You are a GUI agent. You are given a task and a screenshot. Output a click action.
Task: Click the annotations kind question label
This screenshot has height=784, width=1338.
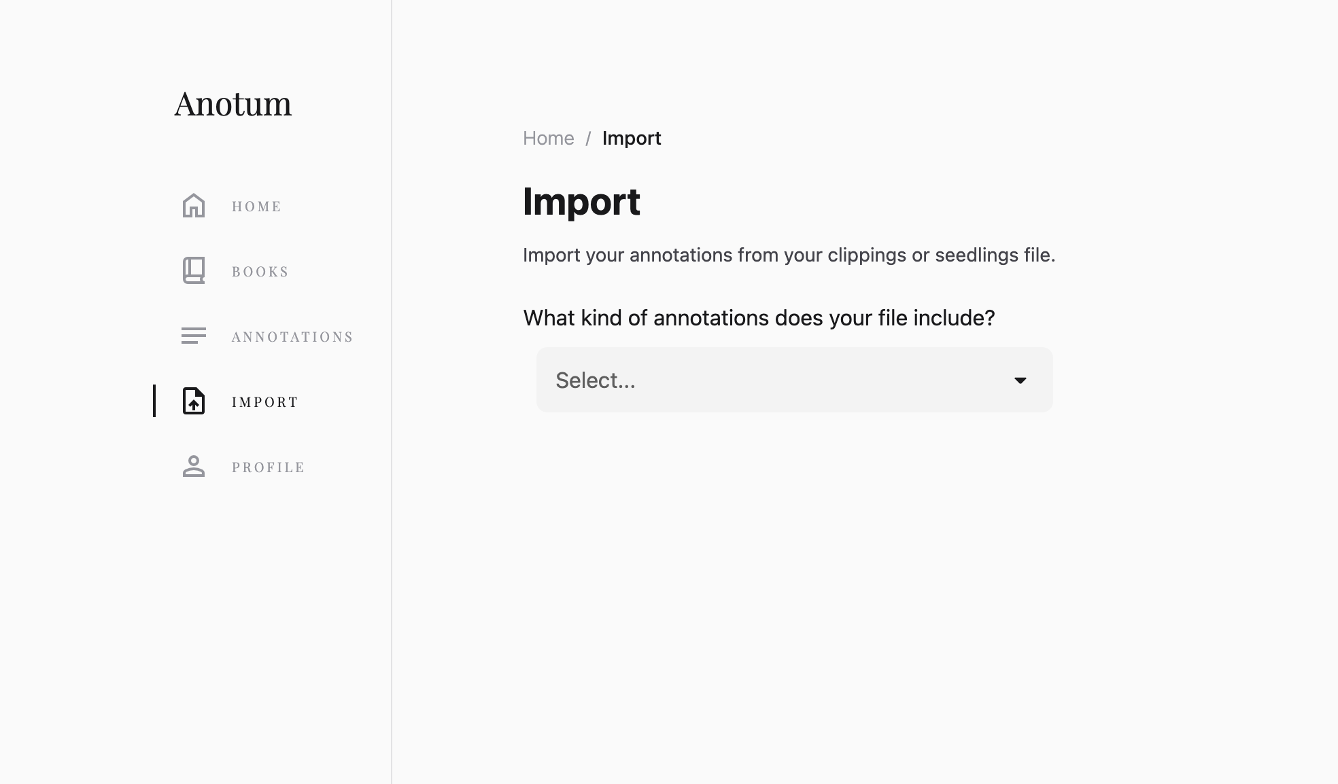[759, 318]
